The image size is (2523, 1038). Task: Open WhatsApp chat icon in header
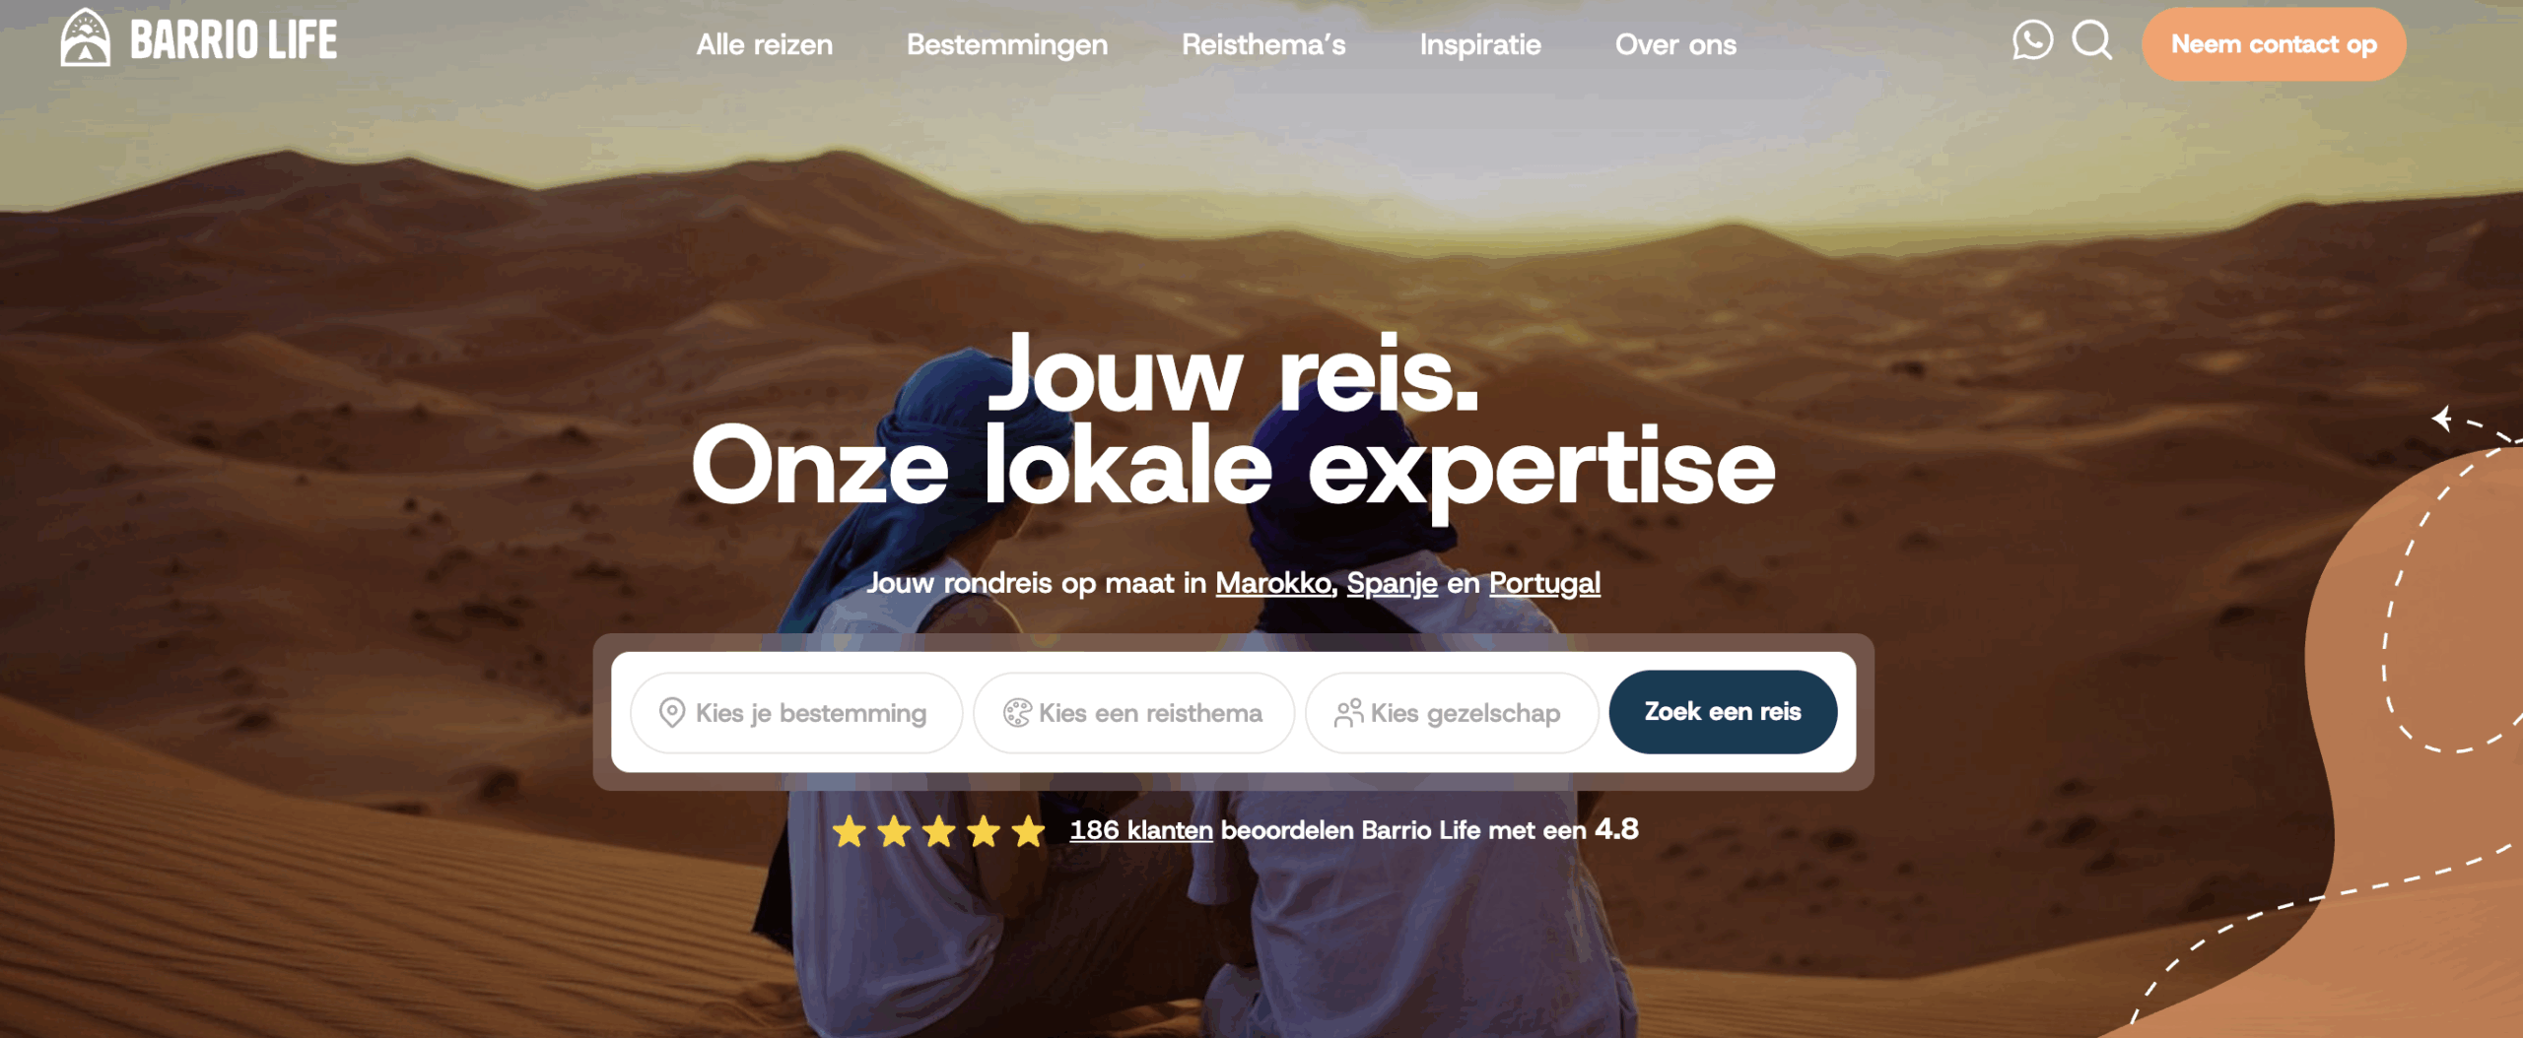[x=2032, y=41]
